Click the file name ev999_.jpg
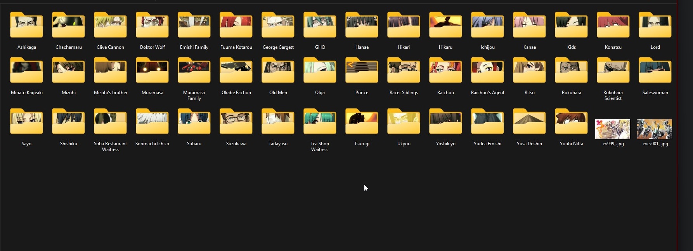 tap(613, 144)
